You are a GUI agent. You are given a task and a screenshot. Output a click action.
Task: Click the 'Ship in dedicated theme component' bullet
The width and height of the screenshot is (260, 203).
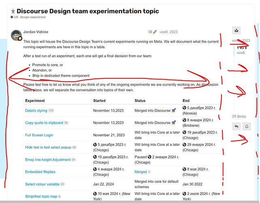coord(61,76)
